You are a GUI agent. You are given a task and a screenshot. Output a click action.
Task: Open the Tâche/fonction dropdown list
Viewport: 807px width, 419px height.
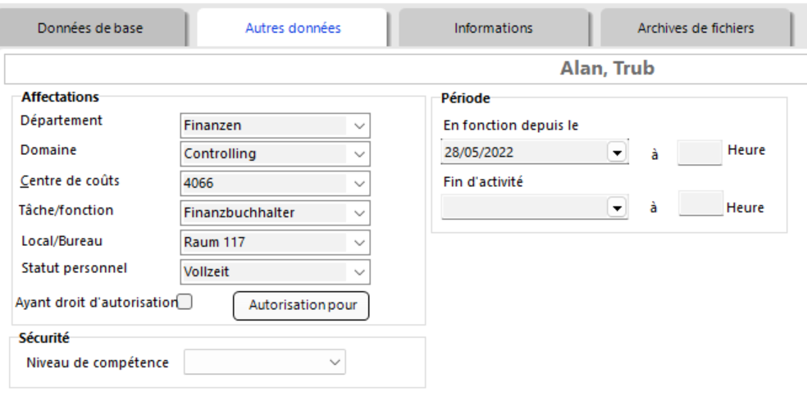[358, 213]
